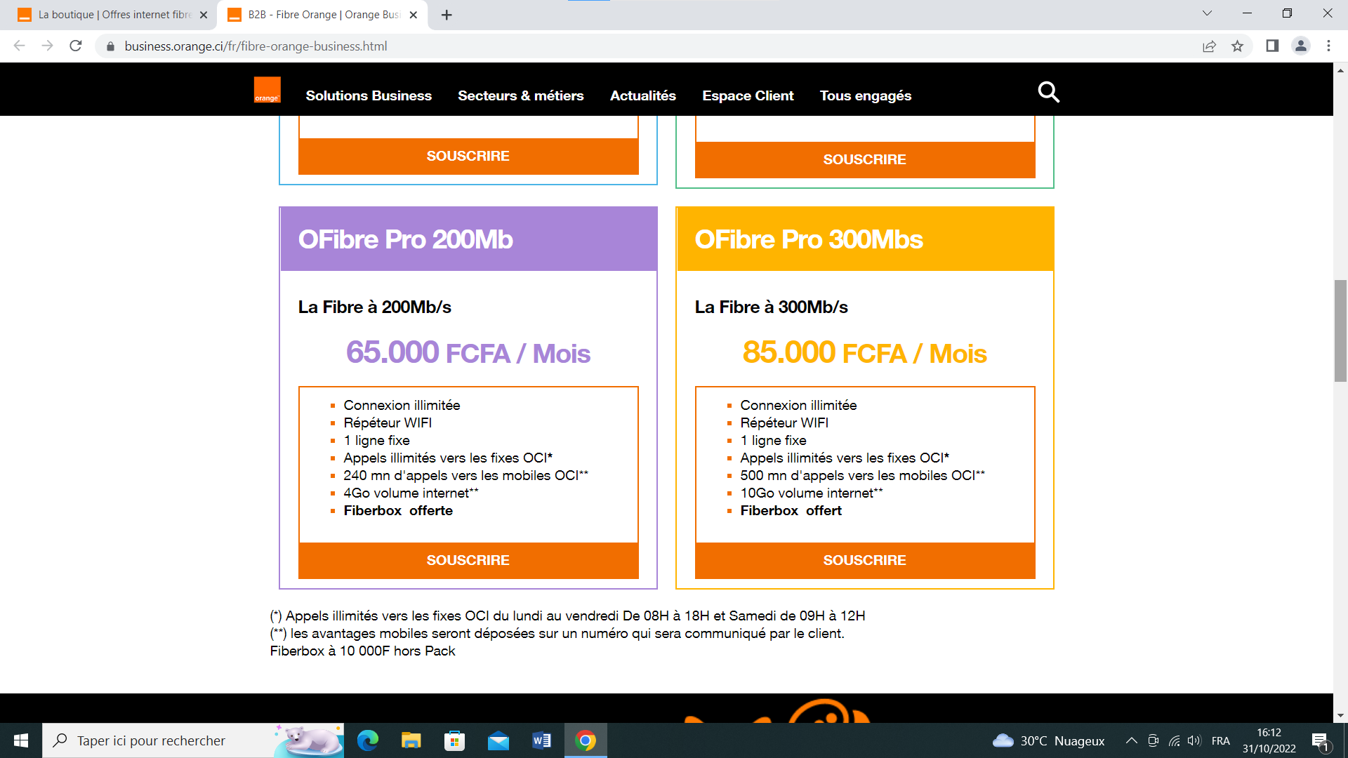
Task: Open the volume control tray icon
Action: [x=1194, y=740]
